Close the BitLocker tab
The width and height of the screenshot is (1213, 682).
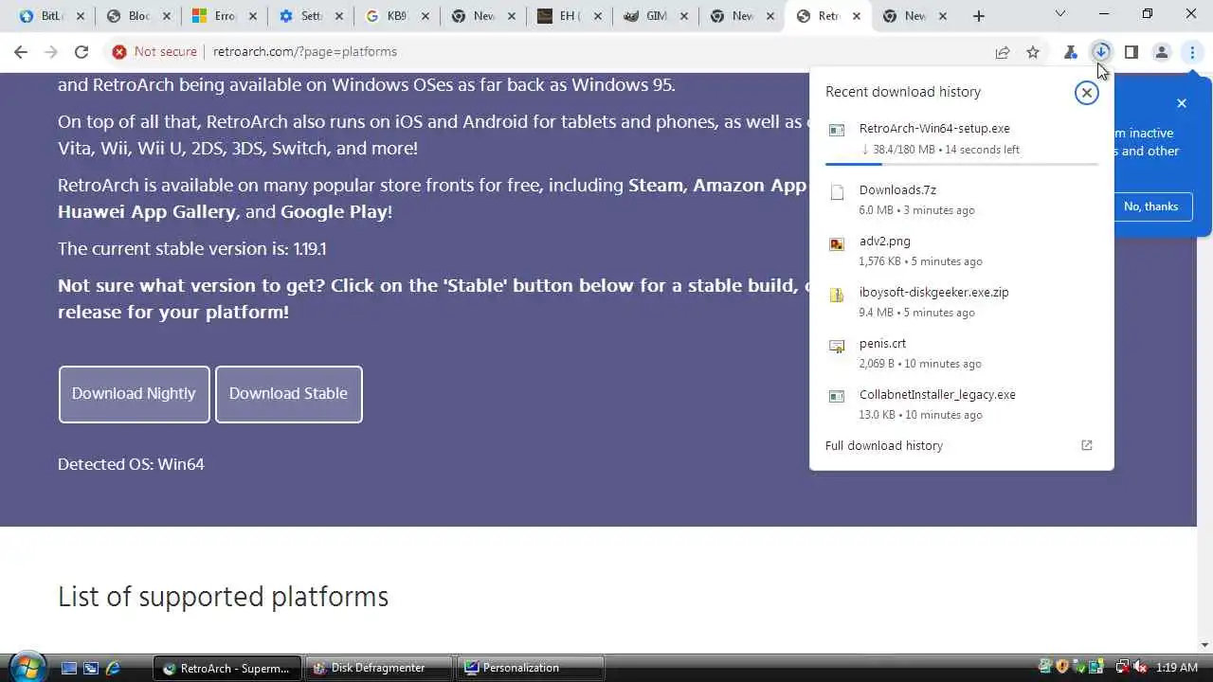click(80, 16)
